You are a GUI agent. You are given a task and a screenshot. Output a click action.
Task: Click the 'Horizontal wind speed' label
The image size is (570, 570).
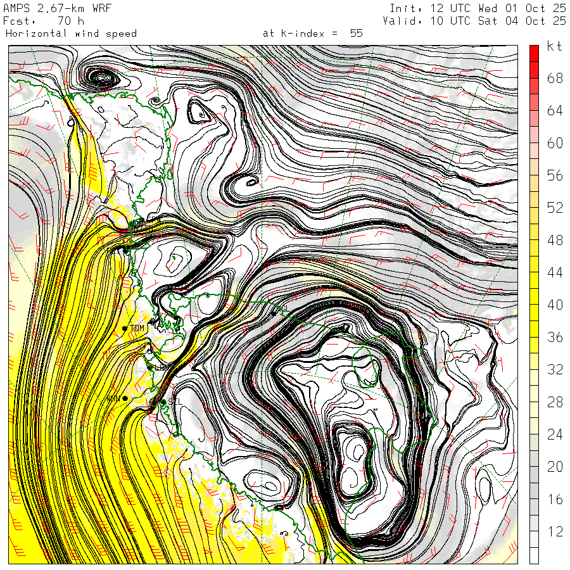(x=71, y=34)
